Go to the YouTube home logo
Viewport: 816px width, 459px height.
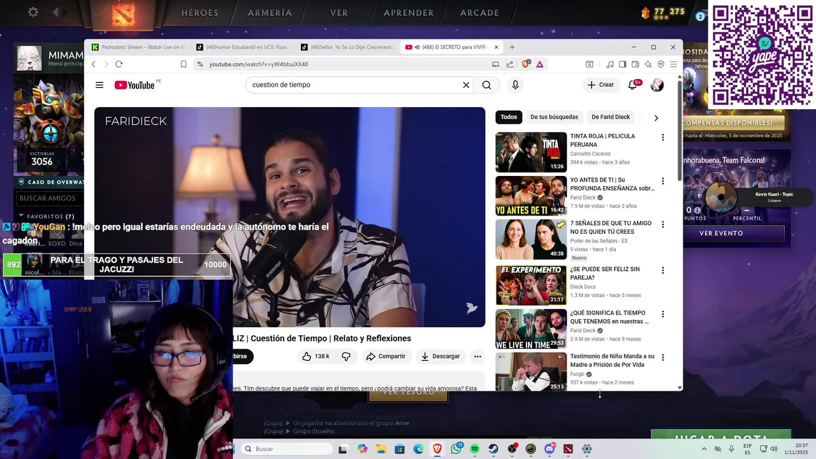[135, 85]
